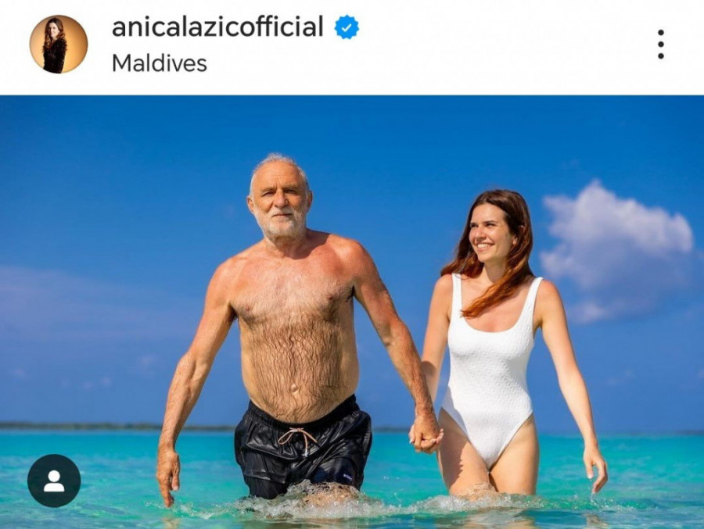Click the man's lowered right hand
704x529 pixels.
[168, 476]
